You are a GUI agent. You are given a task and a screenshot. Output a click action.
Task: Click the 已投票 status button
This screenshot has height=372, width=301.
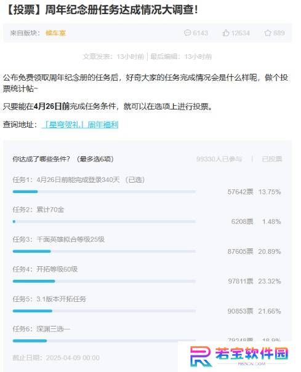coord(272,159)
